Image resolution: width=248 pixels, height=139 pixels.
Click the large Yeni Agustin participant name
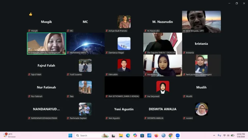(124, 109)
